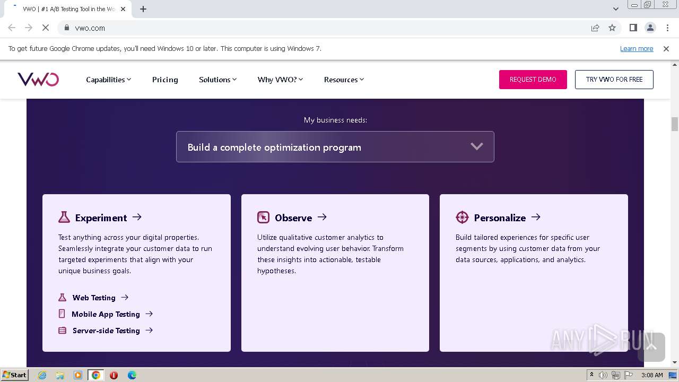Open Microsoft Edge from taskbar
679x382 pixels.
coord(132,375)
